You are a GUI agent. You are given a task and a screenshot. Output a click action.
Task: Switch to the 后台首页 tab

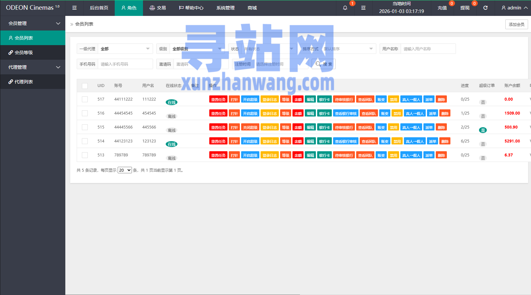click(x=99, y=8)
